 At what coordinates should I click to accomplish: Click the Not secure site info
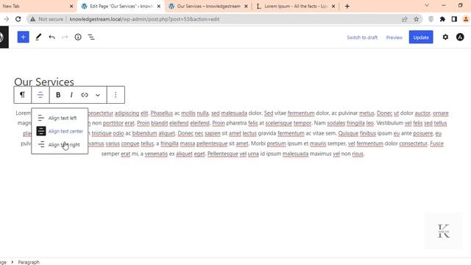[x=46, y=19]
